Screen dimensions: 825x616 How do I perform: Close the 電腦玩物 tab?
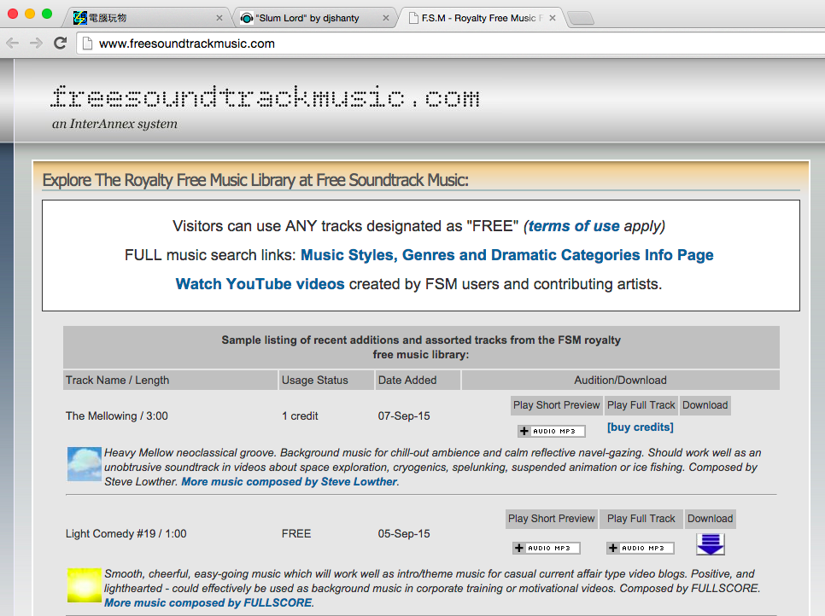coord(219,18)
